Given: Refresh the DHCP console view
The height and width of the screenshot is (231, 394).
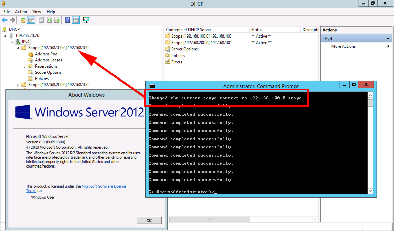Looking at the screenshot, I should coord(49,19).
